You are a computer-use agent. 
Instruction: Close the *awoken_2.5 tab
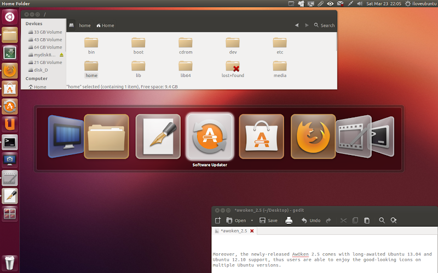(x=252, y=231)
